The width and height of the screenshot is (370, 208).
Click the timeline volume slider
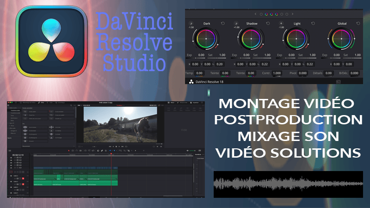[x=192, y=151]
